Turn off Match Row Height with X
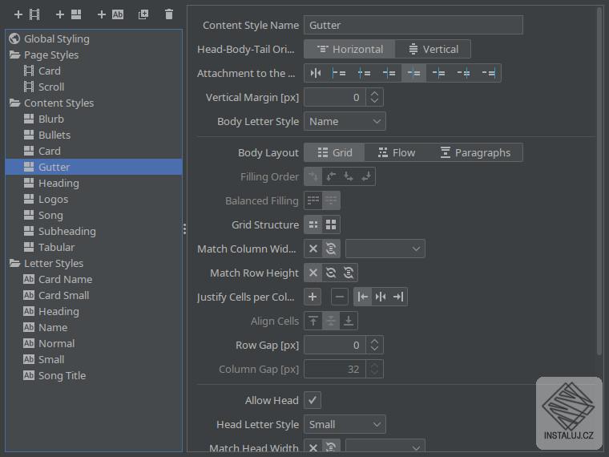Viewport: 609px width, 457px height. click(x=313, y=273)
